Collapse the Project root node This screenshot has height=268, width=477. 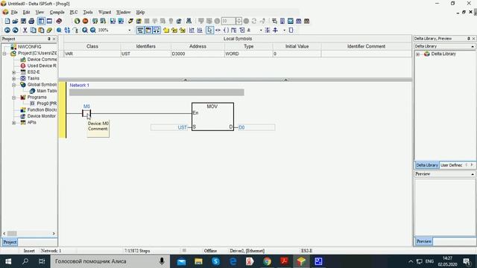(x=4, y=54)
